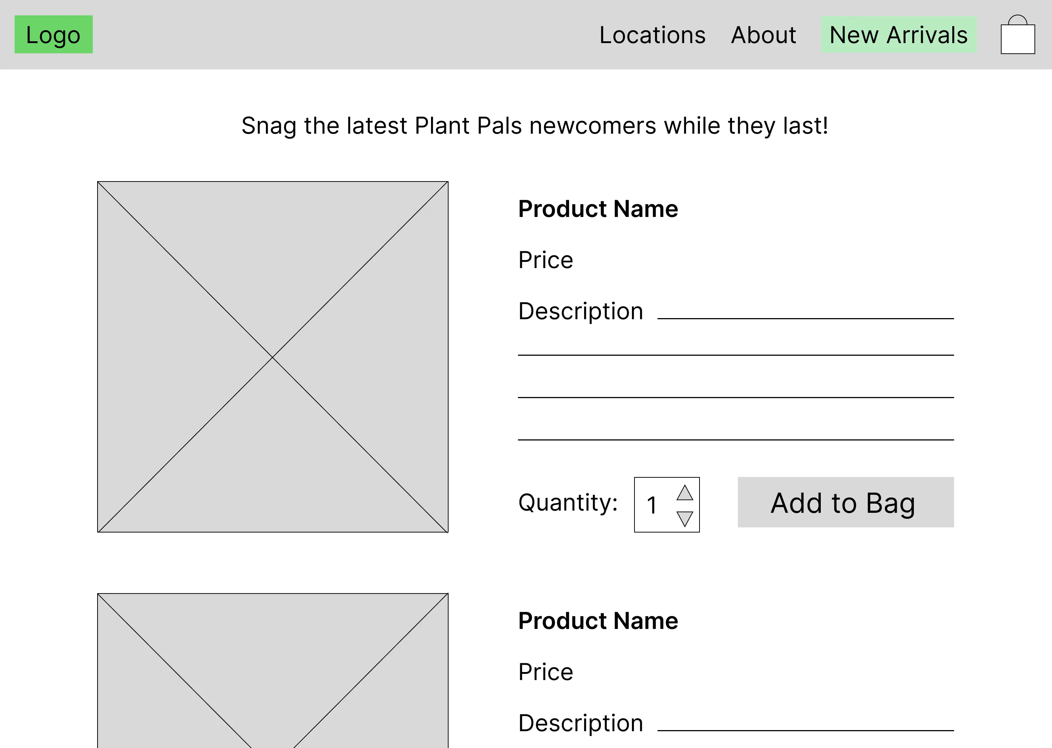The height and width of the screenshot is (748, 1052).
Task: Open the About page
Action: coord(763,35)
